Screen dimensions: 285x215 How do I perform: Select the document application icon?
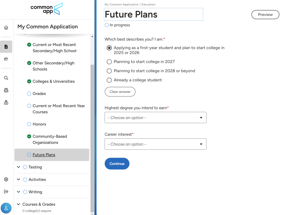pyautogui.click(x=6, y=47)
